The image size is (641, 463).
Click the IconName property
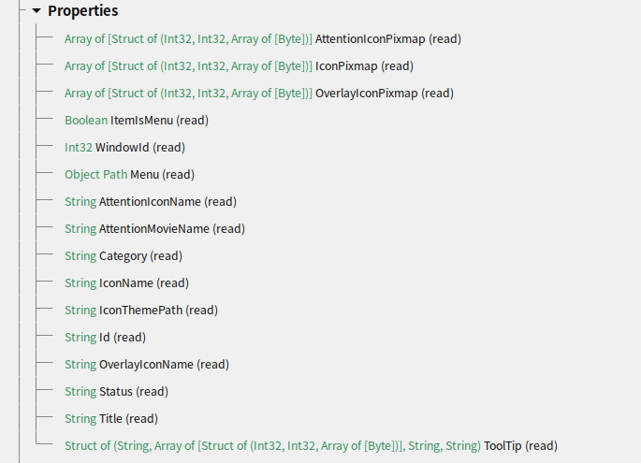click(126, 283)
